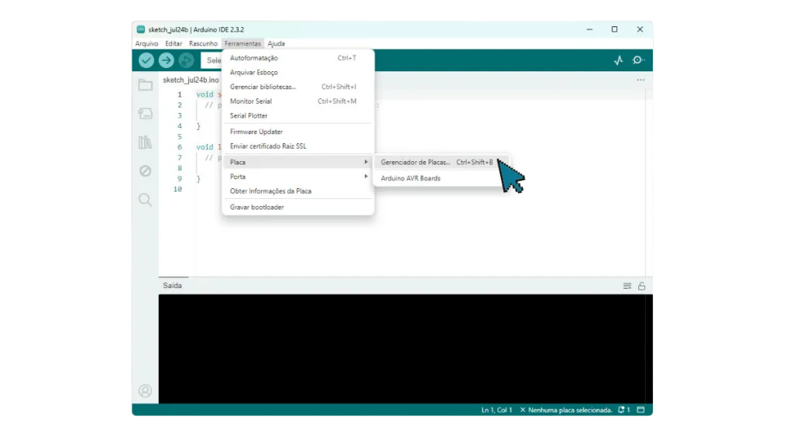Click the Verify checkmark button

pos(146,60)
